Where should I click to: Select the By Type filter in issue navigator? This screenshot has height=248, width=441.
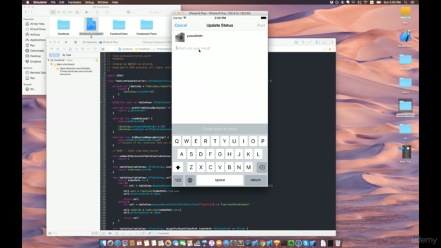pos(67,55)
